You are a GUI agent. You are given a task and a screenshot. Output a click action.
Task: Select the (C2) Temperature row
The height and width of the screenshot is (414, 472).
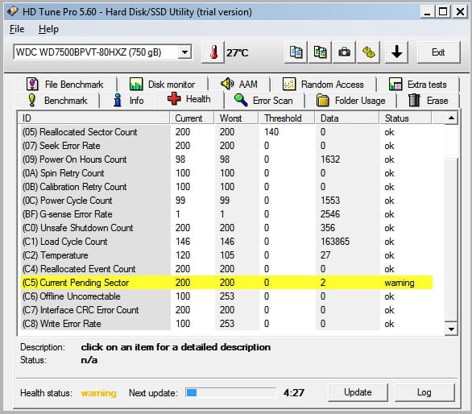pos(227,255)
